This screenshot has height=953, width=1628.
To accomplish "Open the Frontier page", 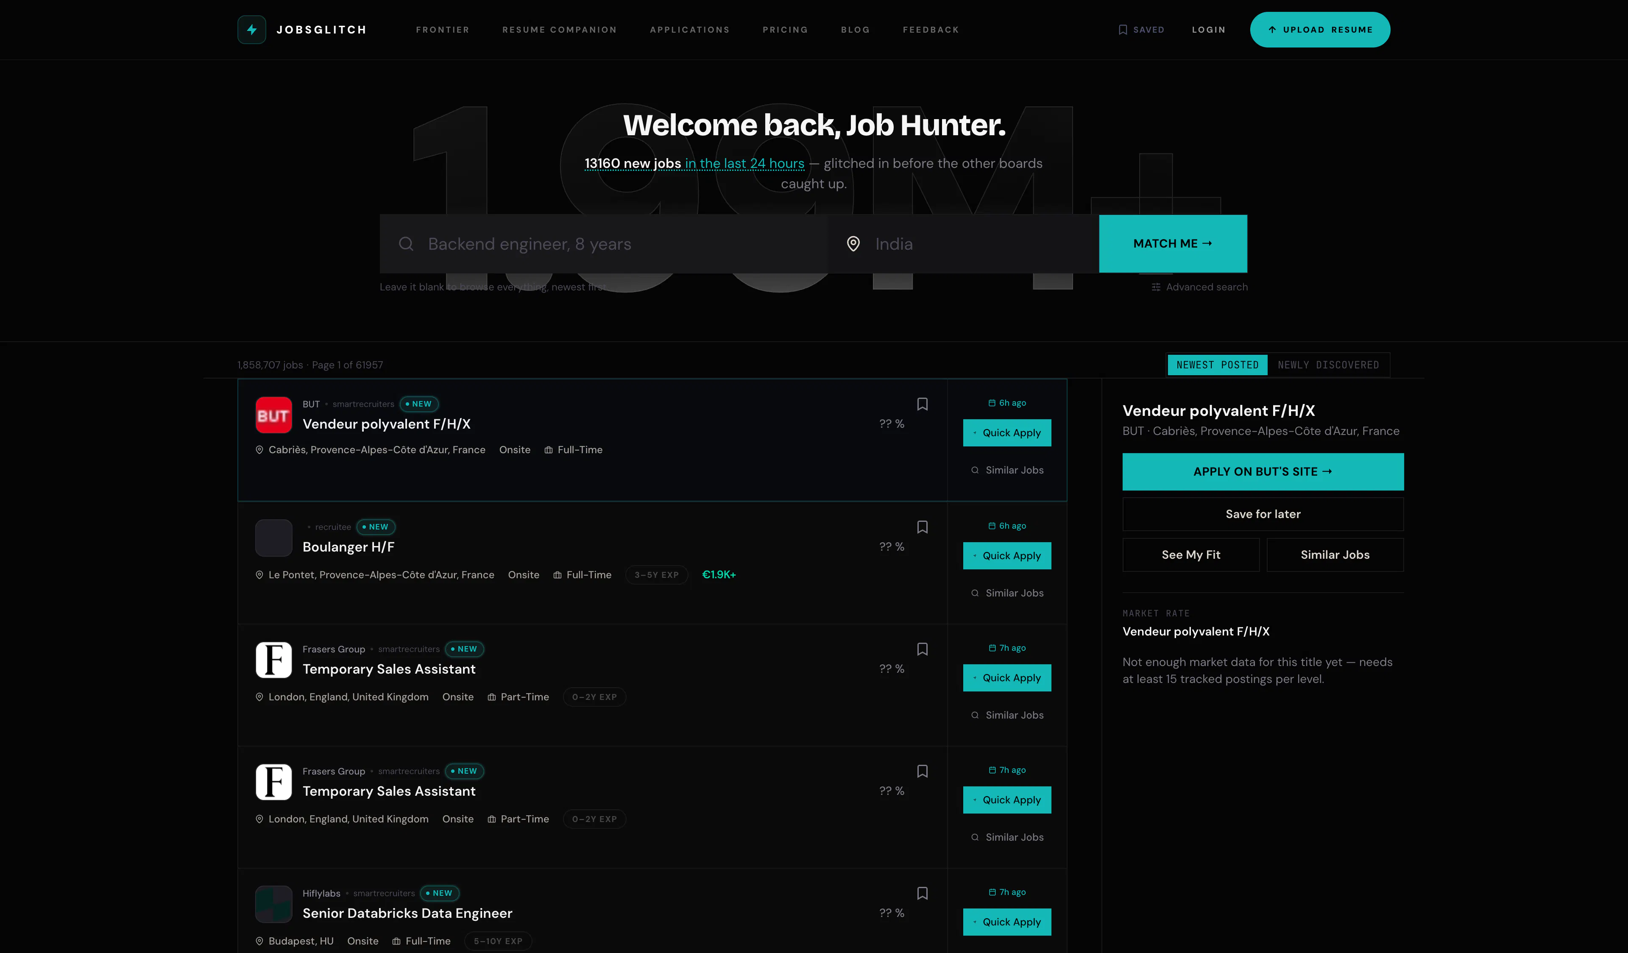I will (443, 30).
